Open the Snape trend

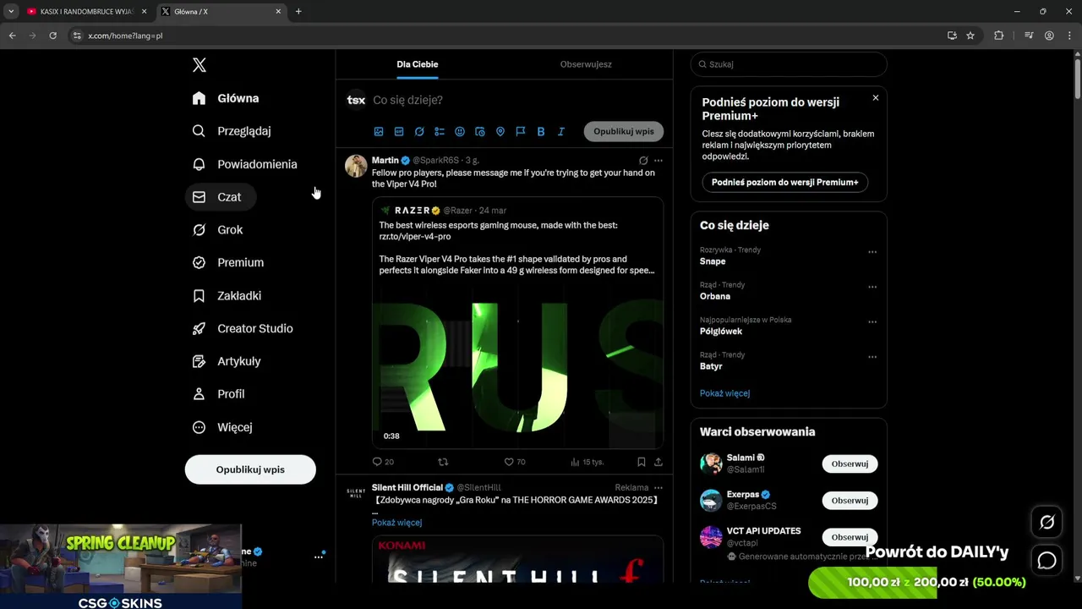pyautogui.click(x=713, y=261)
